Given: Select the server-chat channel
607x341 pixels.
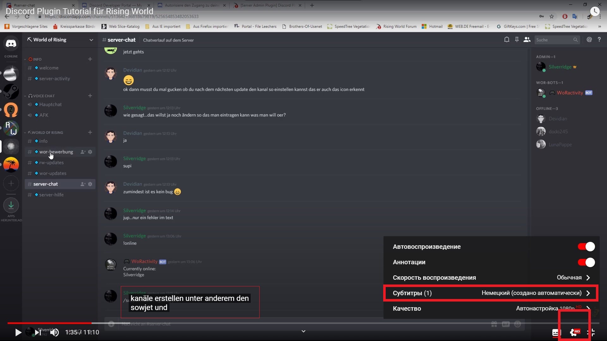Looking at the screenshot, I should click(46, 184).
